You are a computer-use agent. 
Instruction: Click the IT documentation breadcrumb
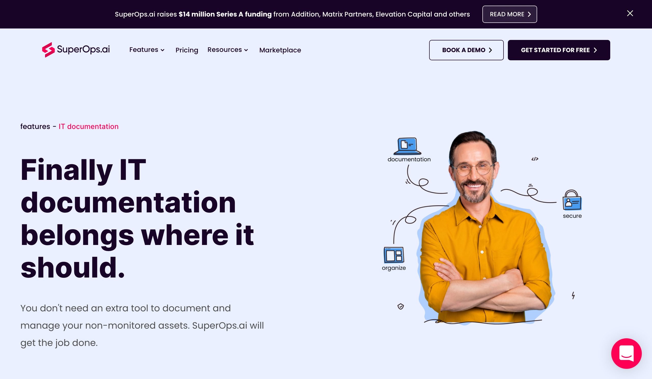click(x=88, y=126)
